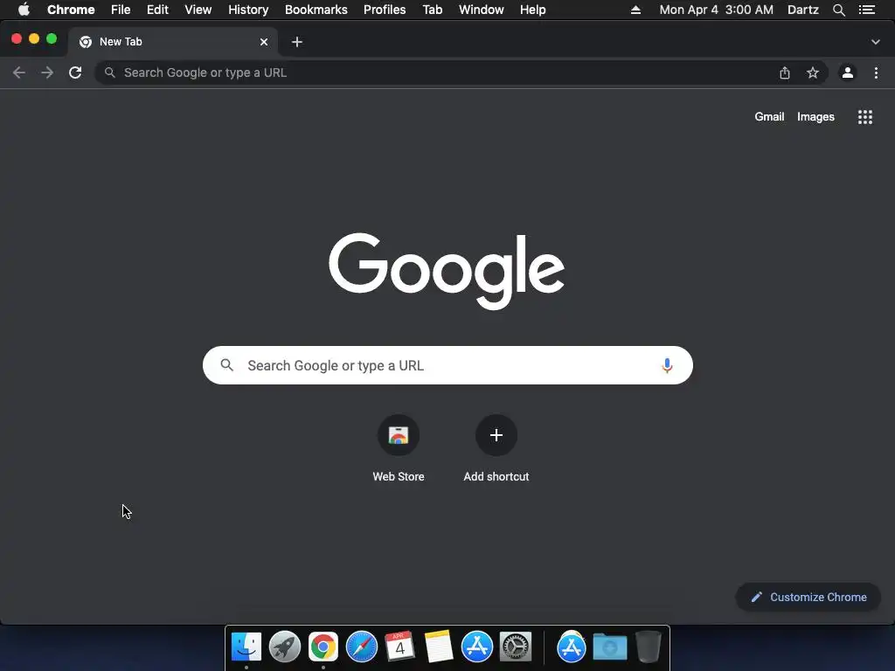Viewport: 895px width, 671px height.
Task: Open the second App Store icon beside Downloads
Action: (572, 647)
